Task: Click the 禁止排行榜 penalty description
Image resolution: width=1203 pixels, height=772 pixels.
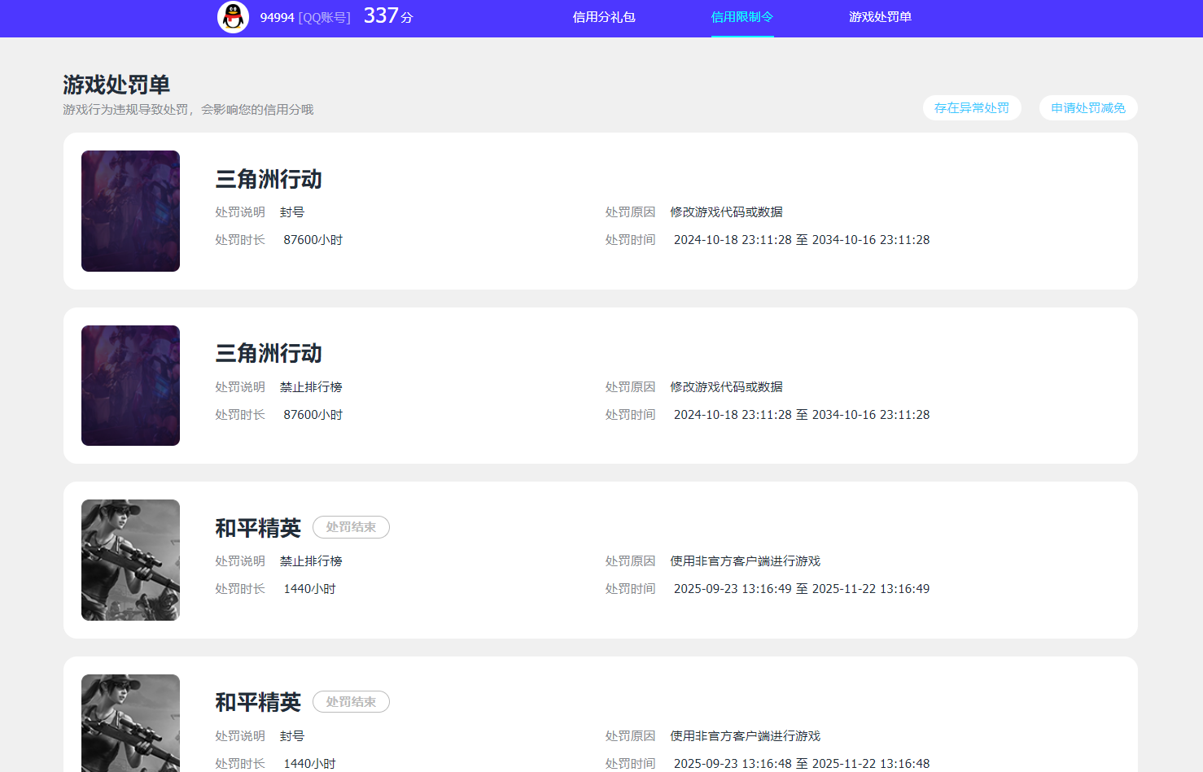Action: coord(311,386)
